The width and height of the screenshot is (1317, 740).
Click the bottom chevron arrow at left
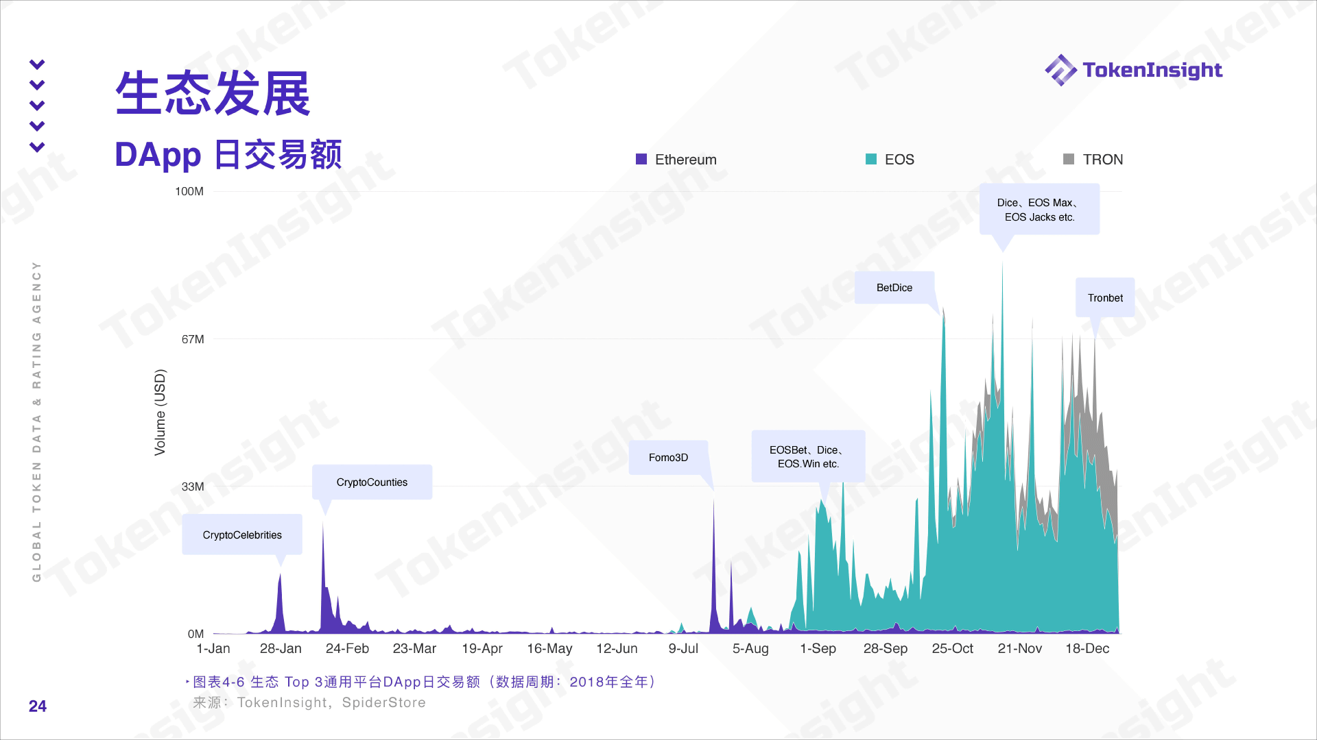pos(37,147)
